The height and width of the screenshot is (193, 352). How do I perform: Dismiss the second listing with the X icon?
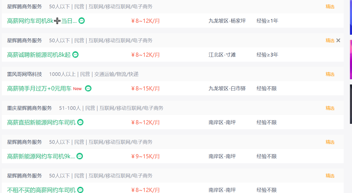coord(338,40)
